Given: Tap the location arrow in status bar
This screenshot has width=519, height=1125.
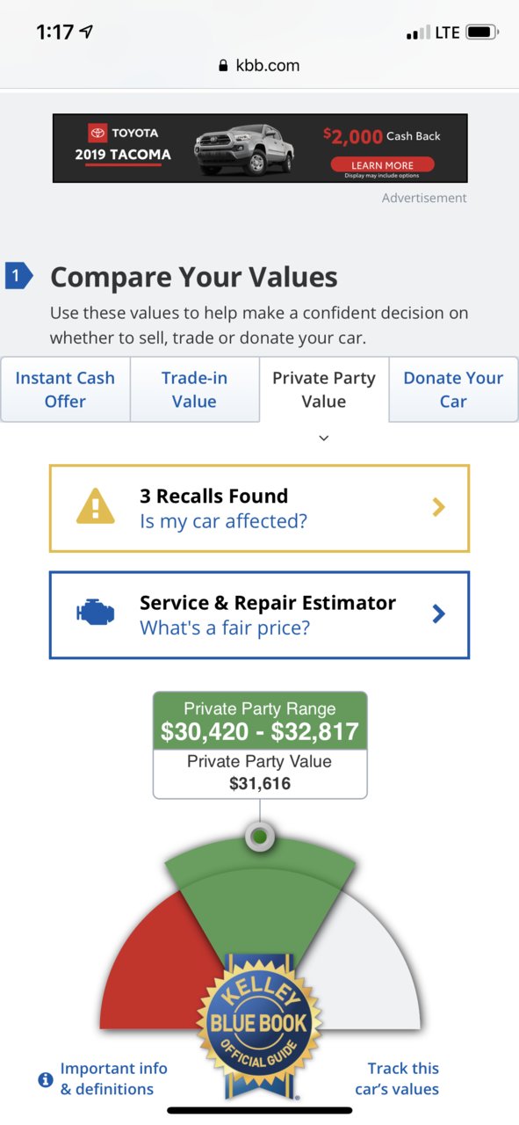Looking at the screenshot, I should pyautogui.click(x=86, y=33).
